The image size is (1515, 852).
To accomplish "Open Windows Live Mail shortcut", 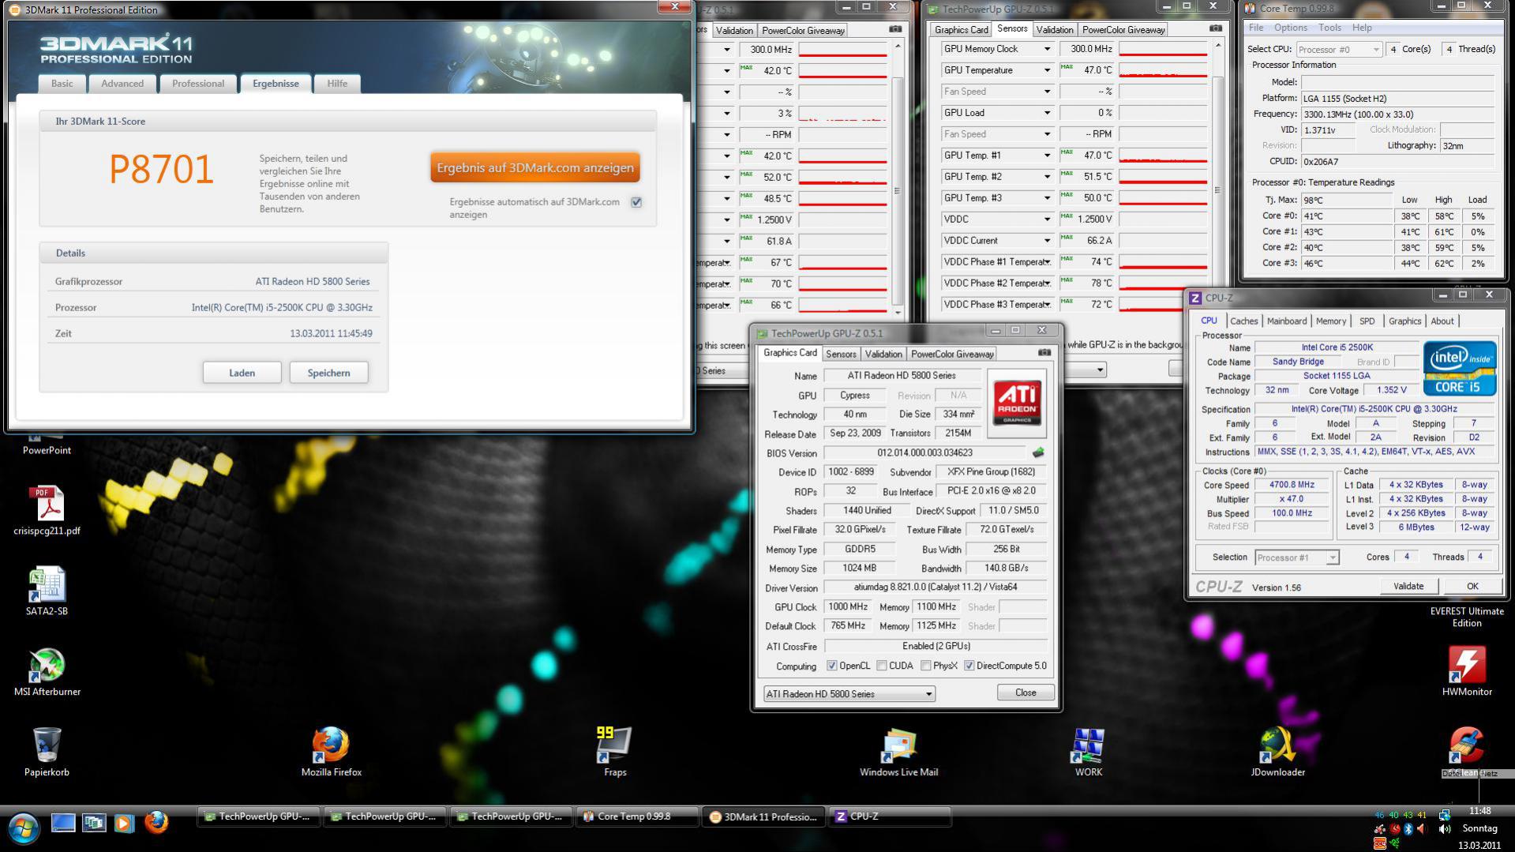I will pos(898,753).
